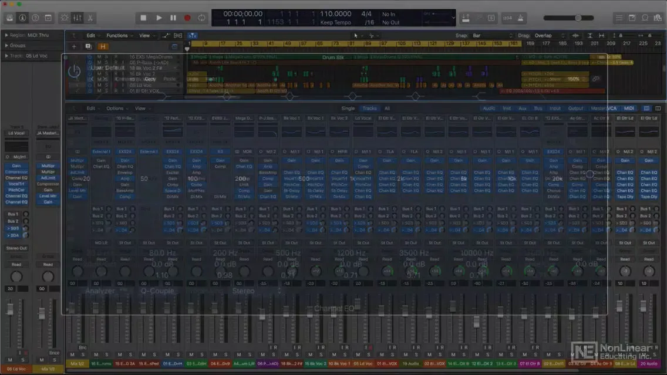This screenshot has height=375, width=667.
Task: Expand the Region MIDI Thru disclosure triangle
Action: point(6,35)
